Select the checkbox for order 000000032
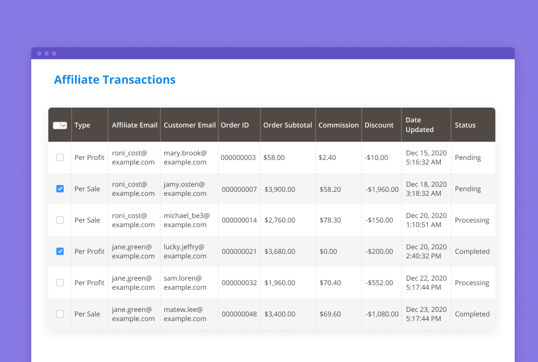This screenshot has width=538, height=362. [60, 283]
